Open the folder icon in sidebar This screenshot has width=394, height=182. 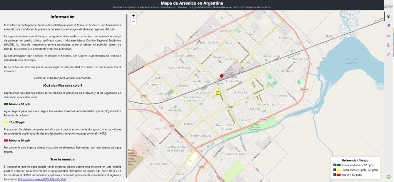pyautogui.click(x=389, y=45)
